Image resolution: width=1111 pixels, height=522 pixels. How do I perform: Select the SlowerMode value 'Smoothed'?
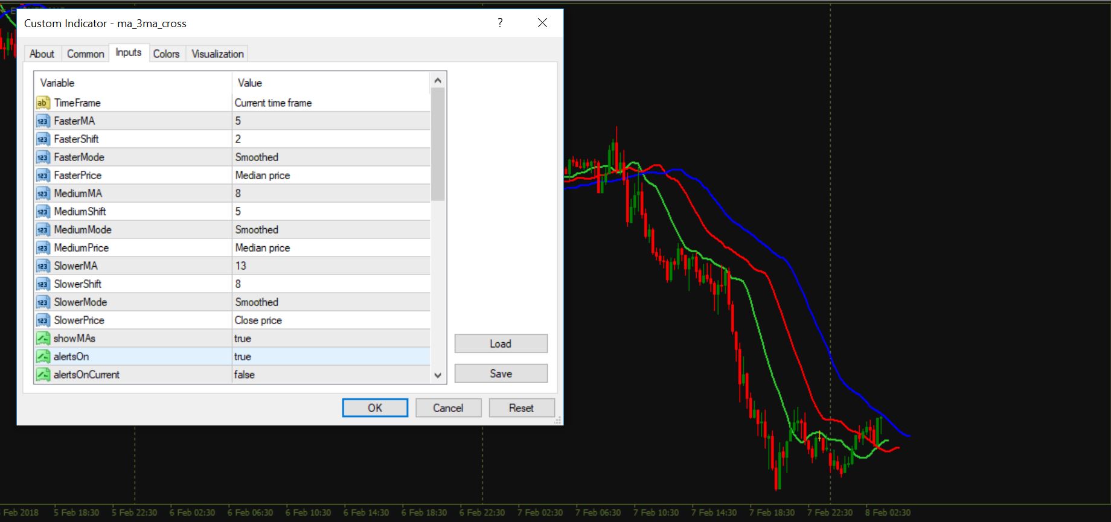pos(257,302)
